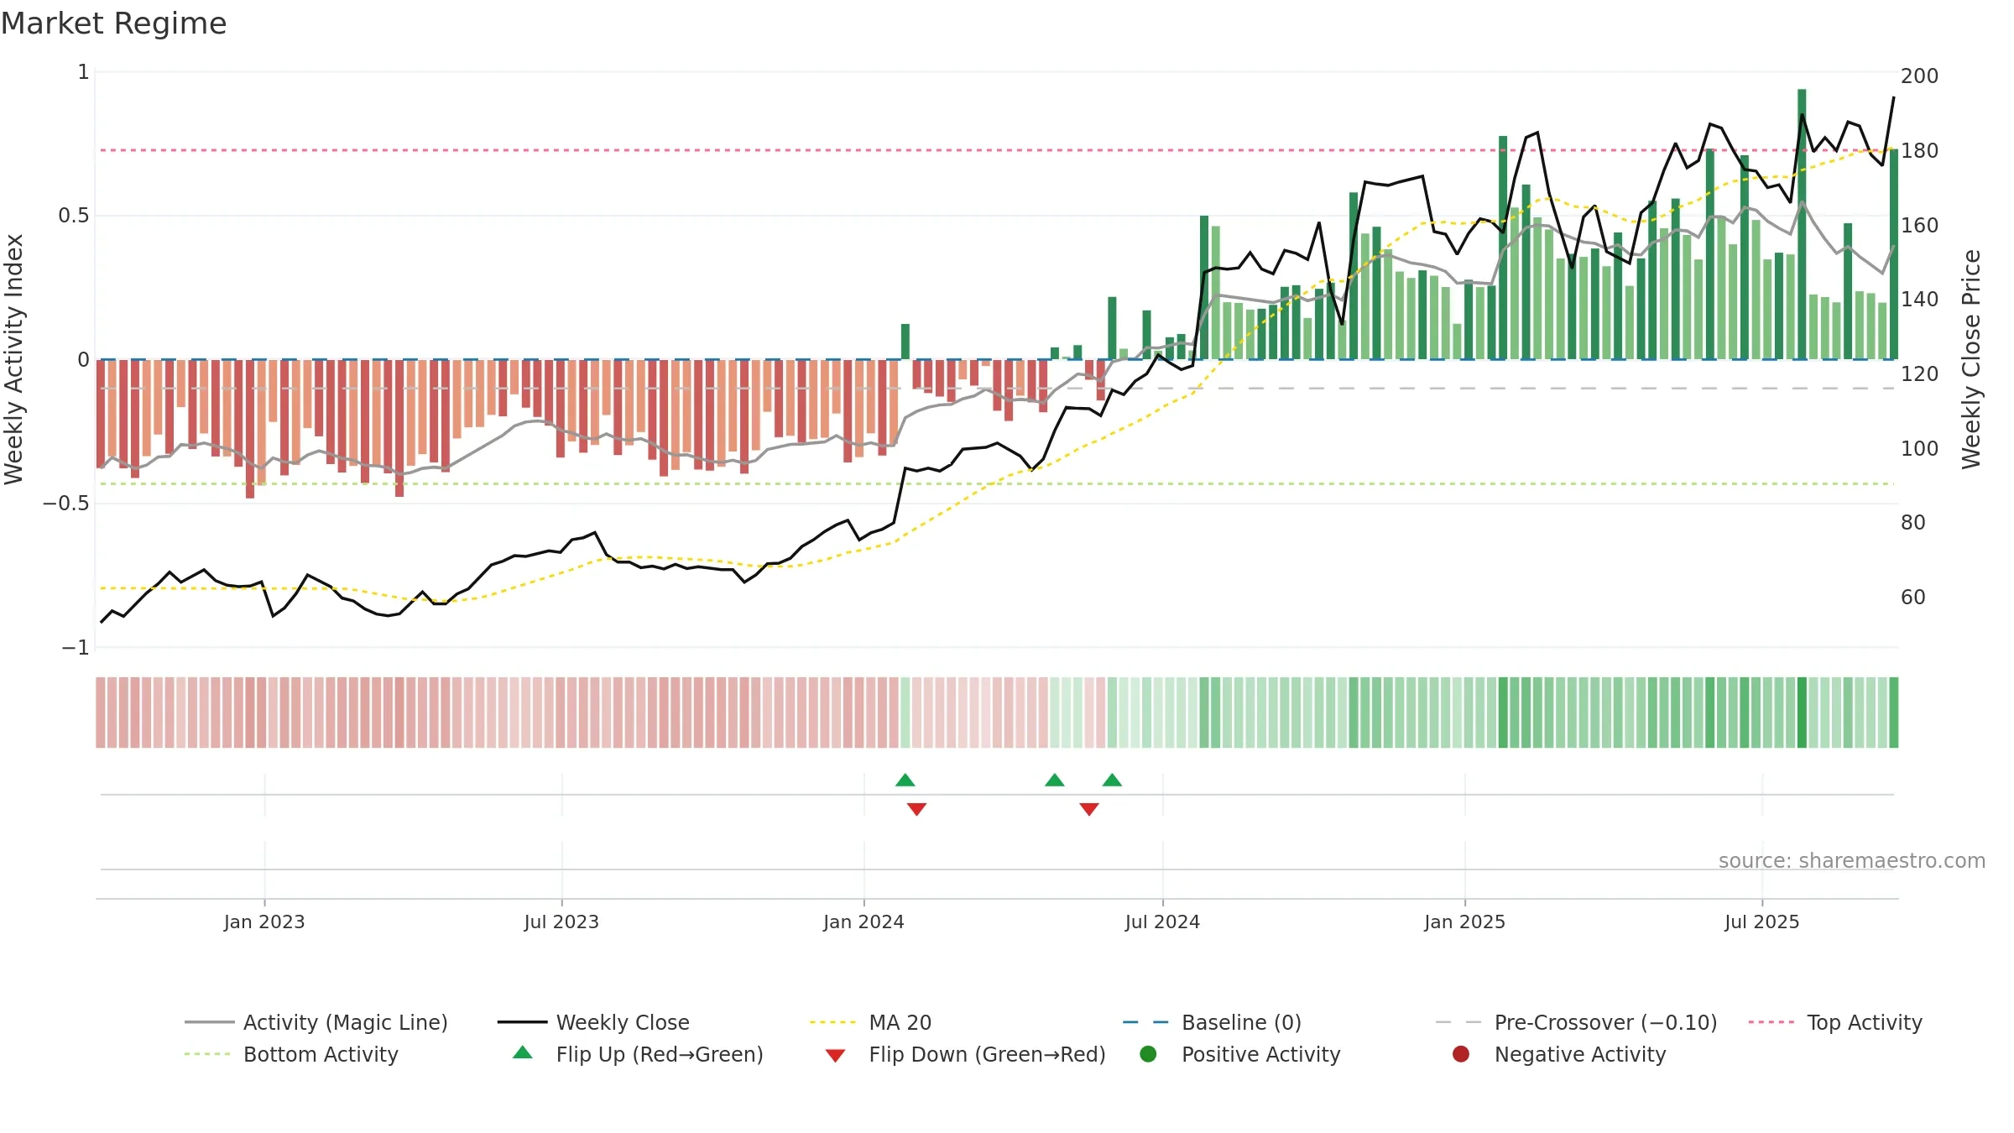Click the Jan 2023 axis tick label
The image size is (2014, 1133).
(x=264, y=922)
